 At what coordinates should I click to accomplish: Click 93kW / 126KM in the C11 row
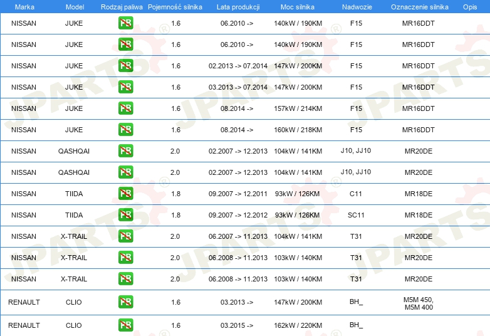point(297,194)
